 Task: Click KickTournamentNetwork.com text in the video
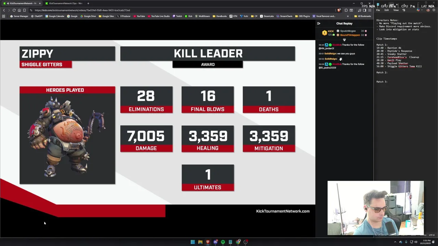(283, 211)
